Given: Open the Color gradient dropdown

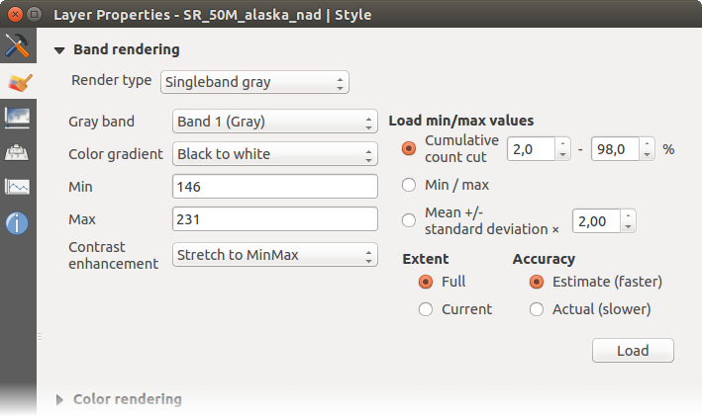Looking at the screenshot, I should [274, 154].
